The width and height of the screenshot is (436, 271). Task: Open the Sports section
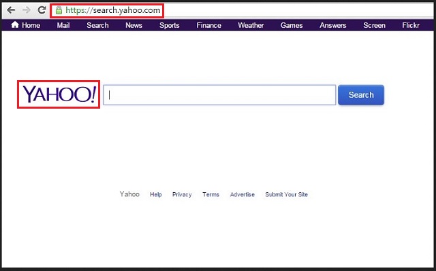(x=170, y=26)
